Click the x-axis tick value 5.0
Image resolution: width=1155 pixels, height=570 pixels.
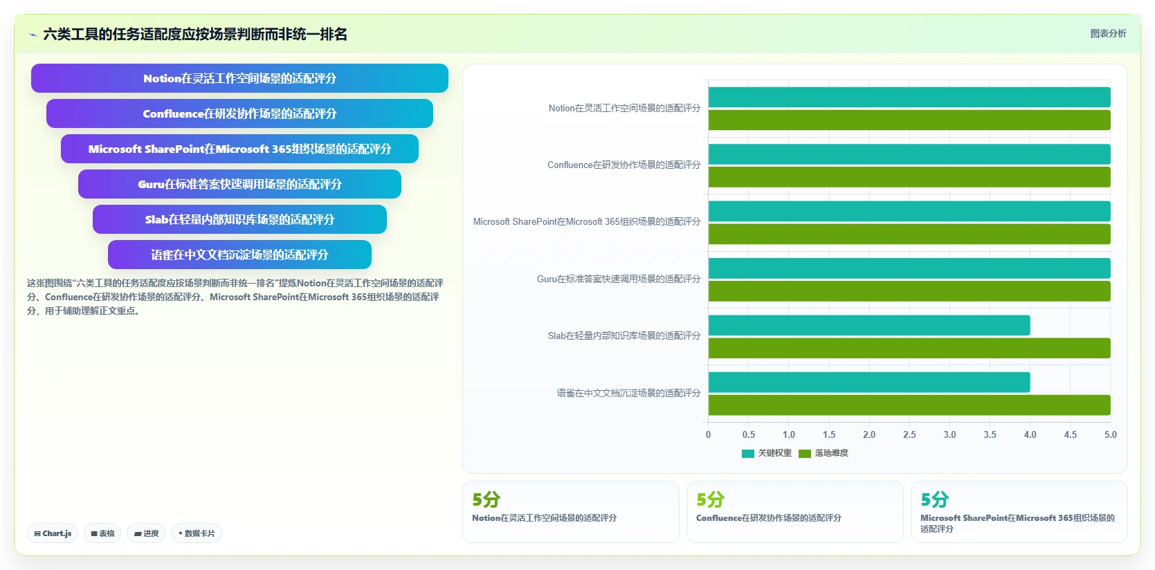pyautogui.click(x=1111, y=434)
